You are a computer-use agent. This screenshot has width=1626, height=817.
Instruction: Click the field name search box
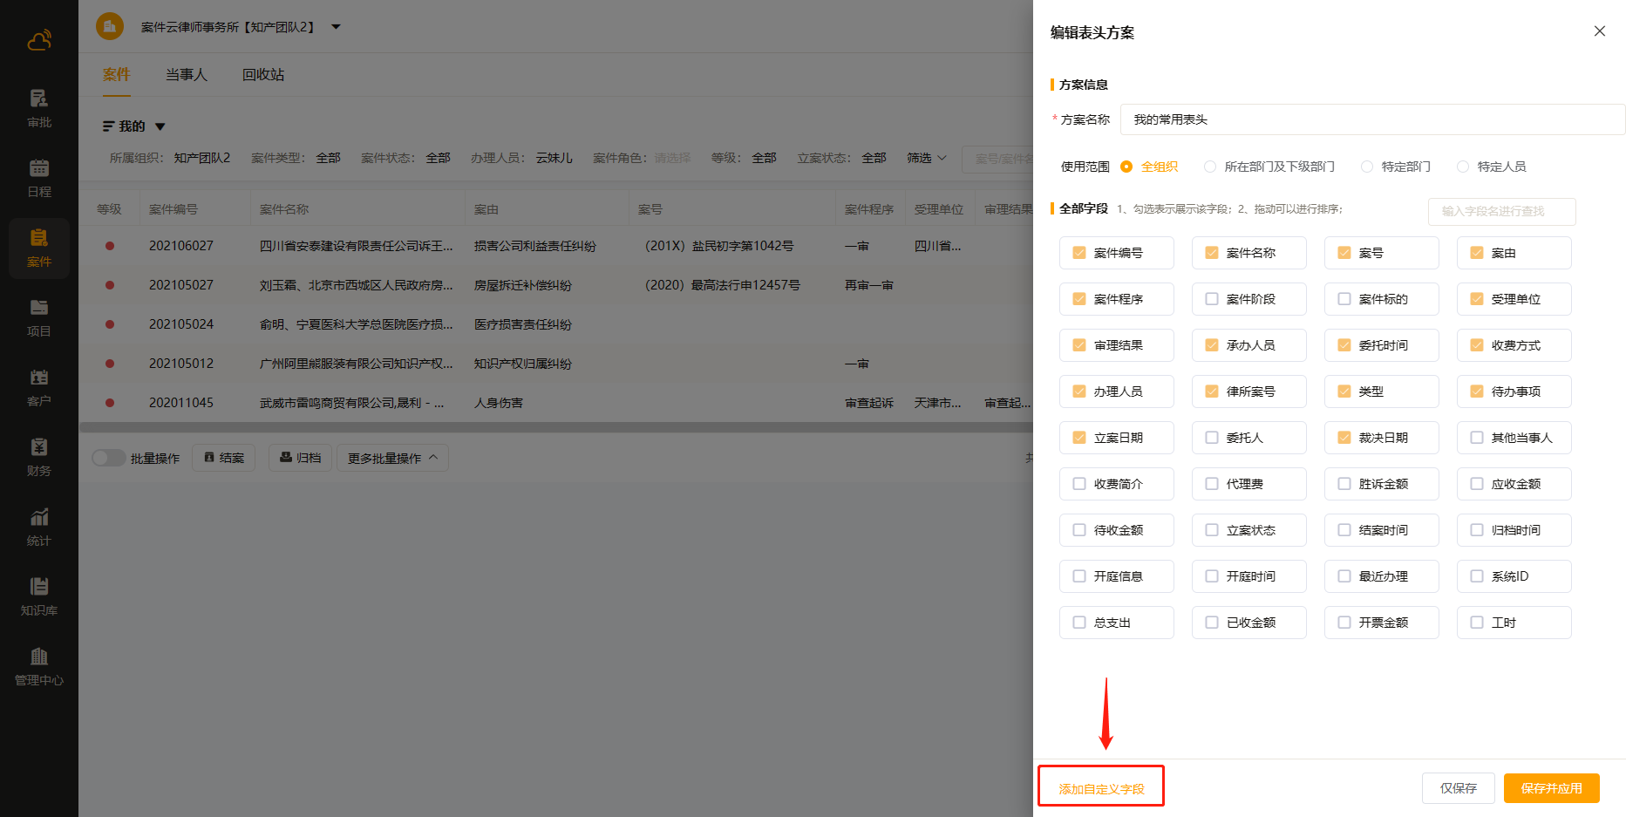tap(1501, 211)
